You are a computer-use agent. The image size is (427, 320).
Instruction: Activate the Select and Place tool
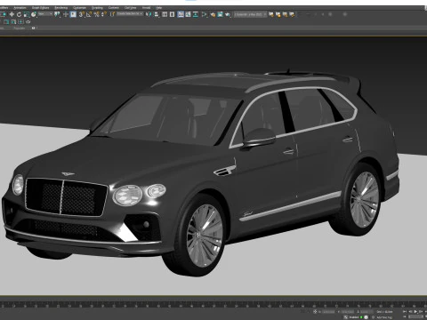pos(34,14)
